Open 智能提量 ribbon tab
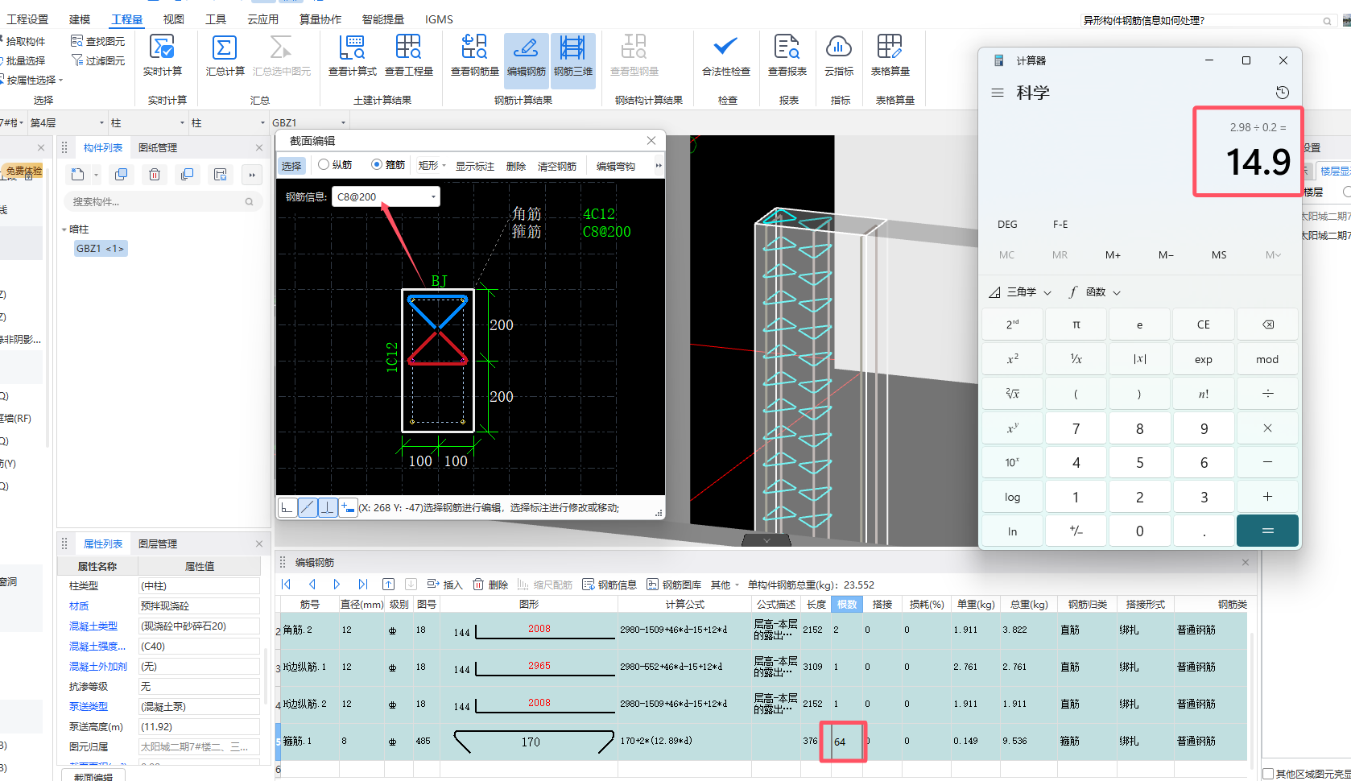Image resolution: width=1351 pixels, height=781 pixels. 383,19
